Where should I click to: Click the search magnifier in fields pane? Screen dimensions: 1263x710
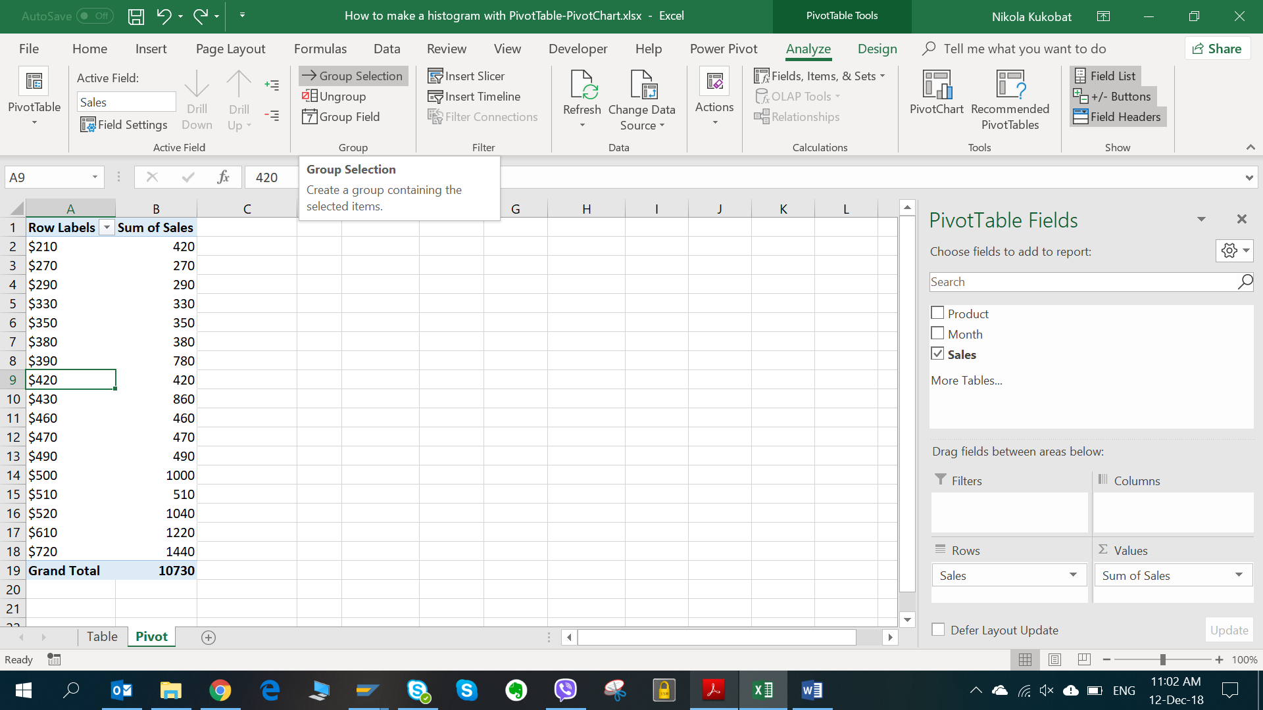tap(1245, 282)
